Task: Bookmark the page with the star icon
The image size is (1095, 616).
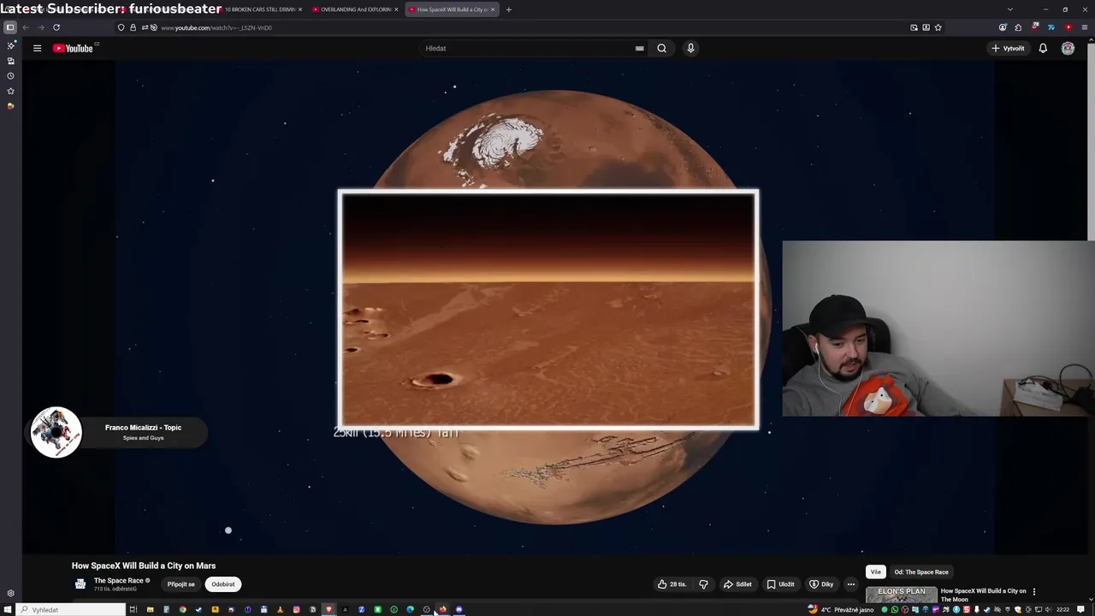Action: coord(938,27)
